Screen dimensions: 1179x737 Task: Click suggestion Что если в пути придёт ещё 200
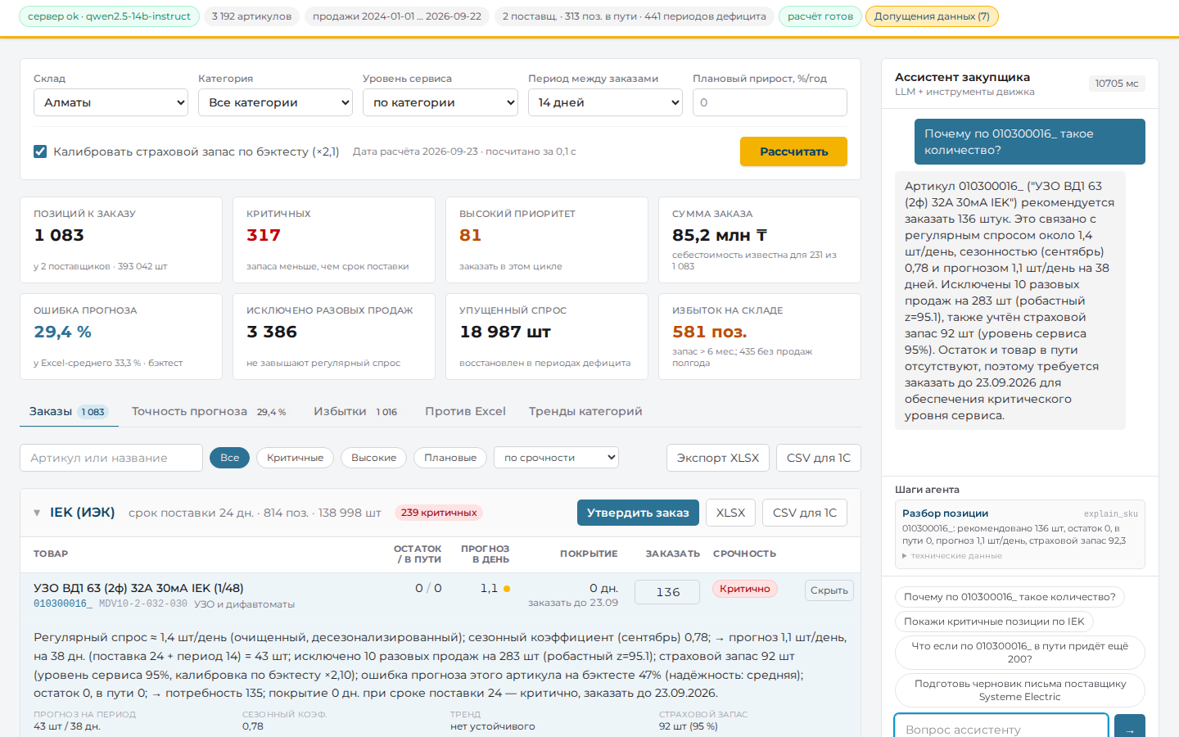[x=1020, y=653]
